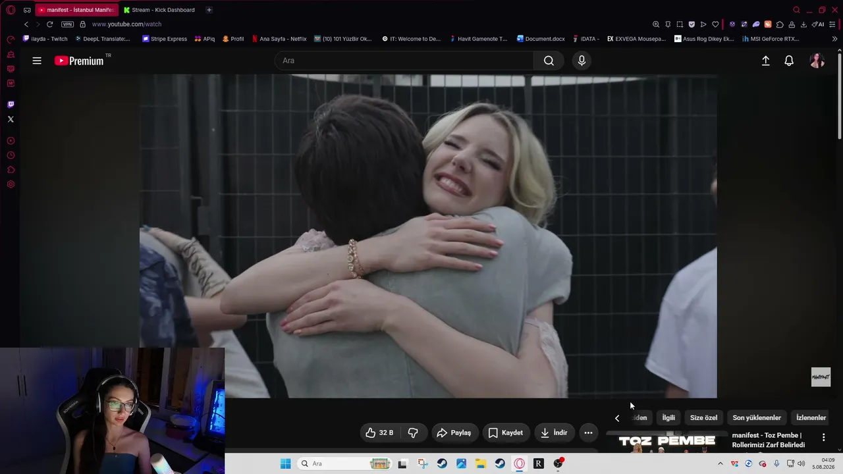
Task: Open the extensions puzzle icon
Action: 780,24
